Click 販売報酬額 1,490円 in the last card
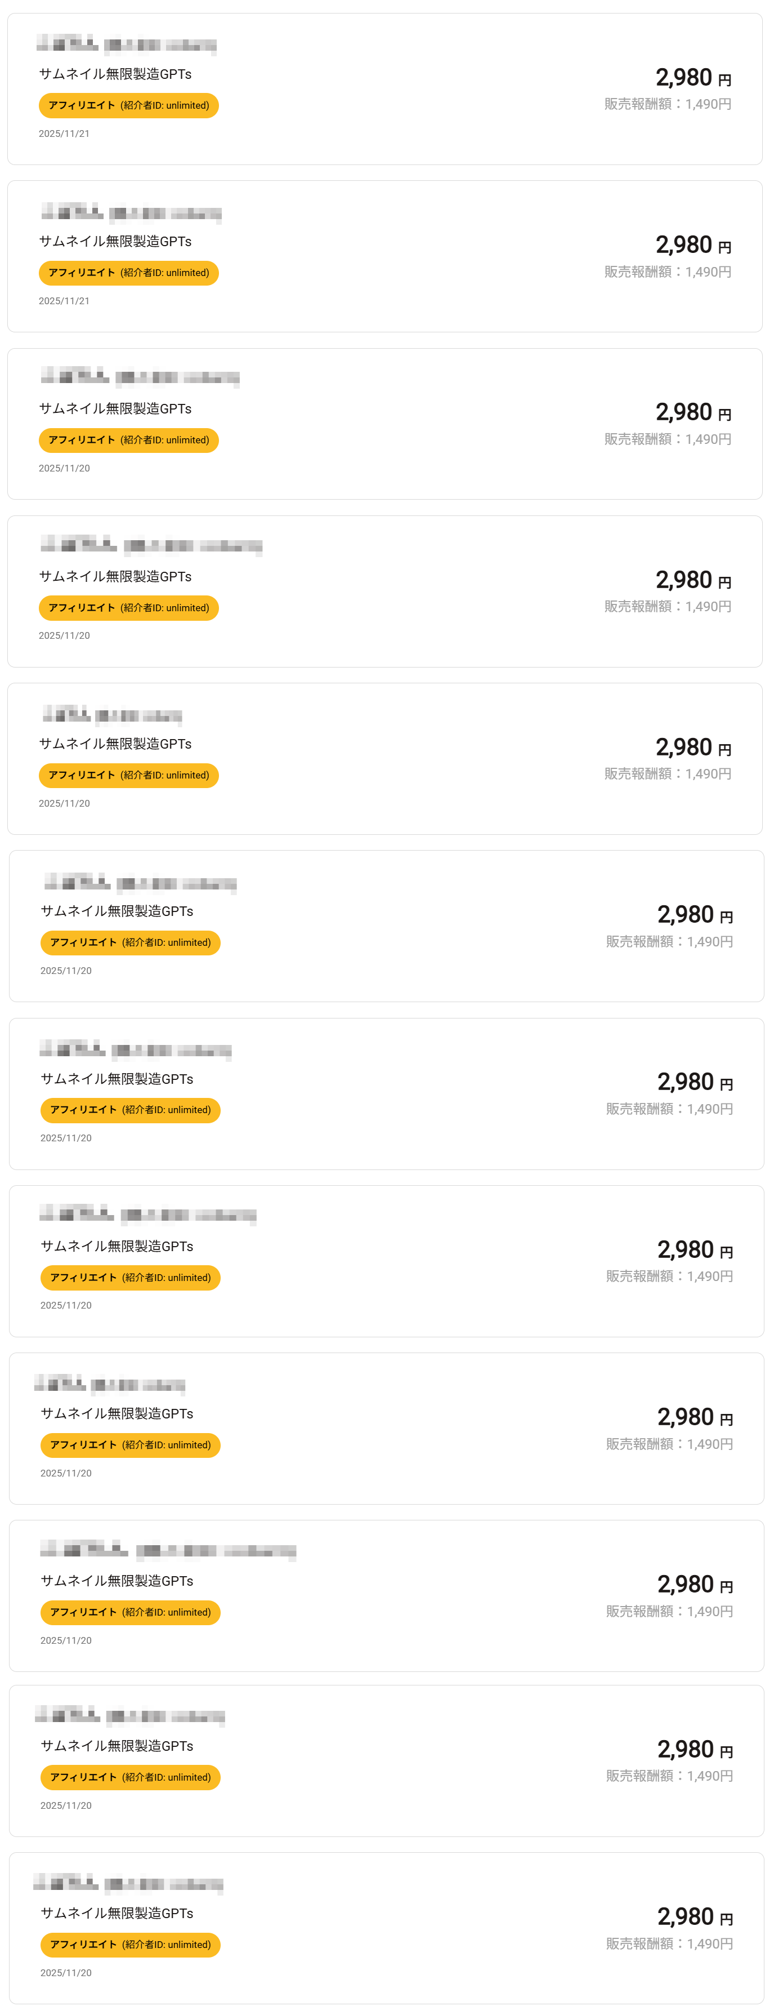The image size is (774, 2015). (x=669, y=1944)
